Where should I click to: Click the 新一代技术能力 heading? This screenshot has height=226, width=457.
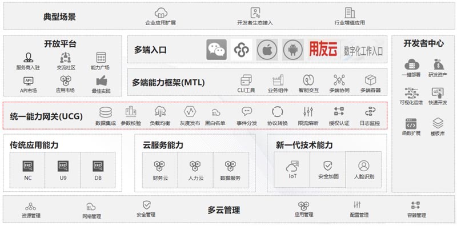[304, 145]
